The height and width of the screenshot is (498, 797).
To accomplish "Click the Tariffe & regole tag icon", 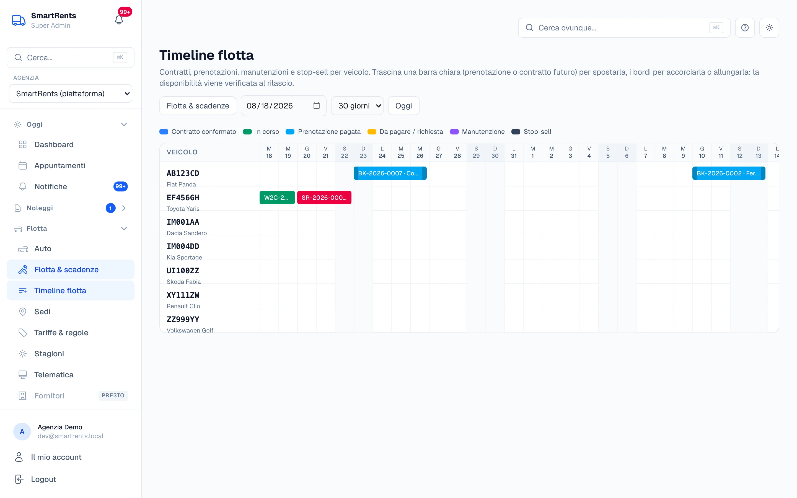I will click(23, 333).
